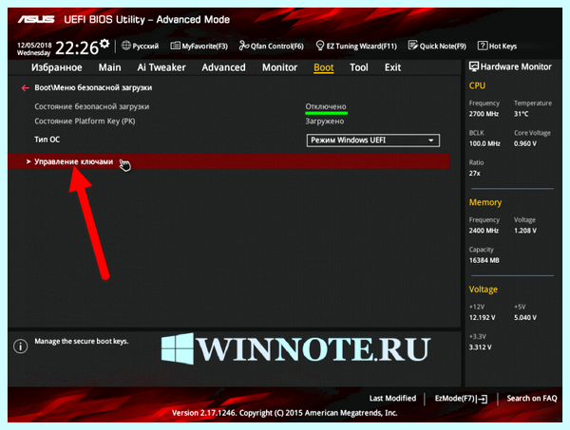The width and height of the screenshot is (570, 430).
Task: Click the Hardware Monitor screen icon
Action: [474, 66]
